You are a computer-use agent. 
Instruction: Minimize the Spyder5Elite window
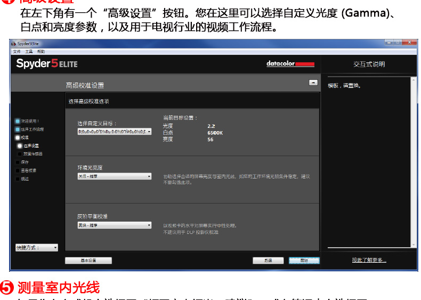(x=389, y=42)
